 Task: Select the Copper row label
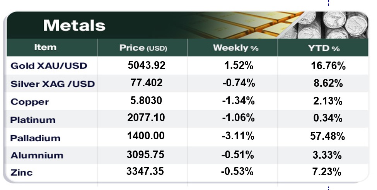(x=30, y=102)
